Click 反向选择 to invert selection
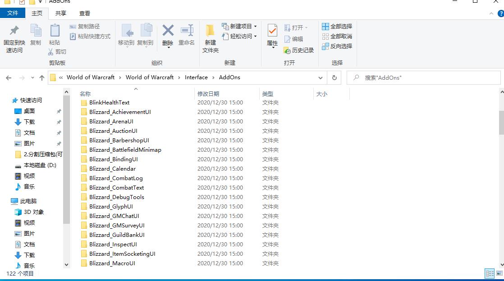 pos(337,46)
